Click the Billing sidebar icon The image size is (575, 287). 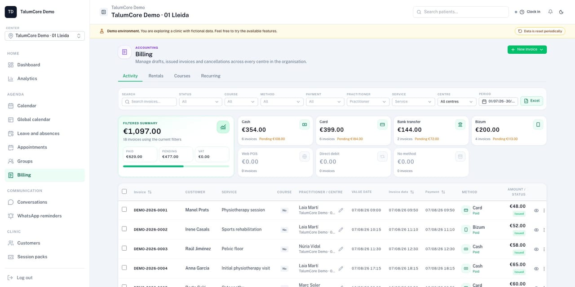click(x=11, y=175)
